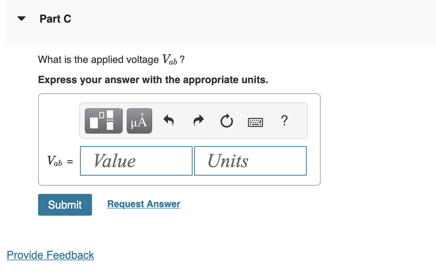Undo last input with the undo arrow
The height and width of the screenshot is (272, 436).
[x=168, y=120]
